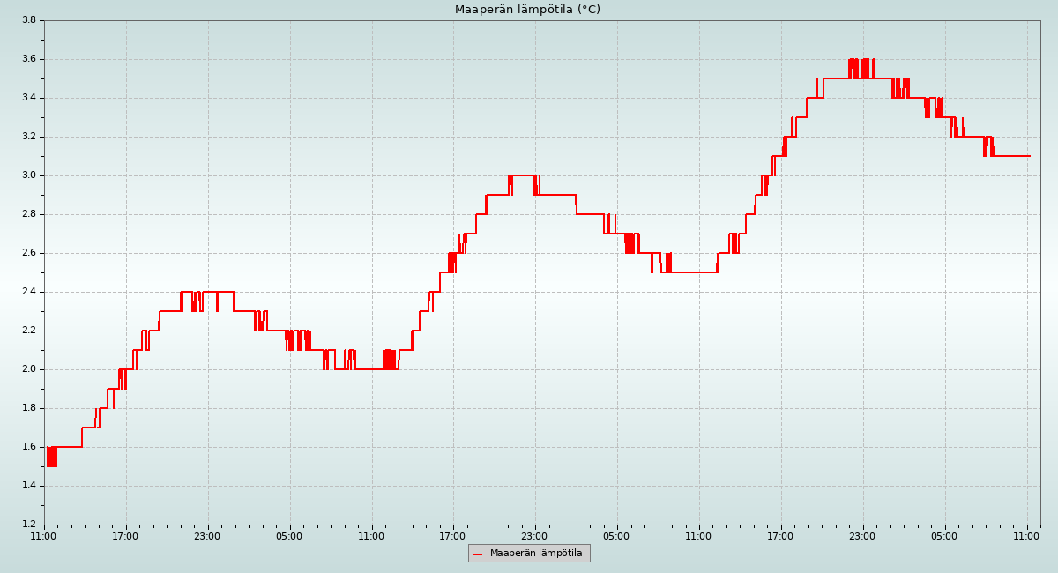
Task: Click the 2.6 value on the y-axis
Action: click(28, 253)
